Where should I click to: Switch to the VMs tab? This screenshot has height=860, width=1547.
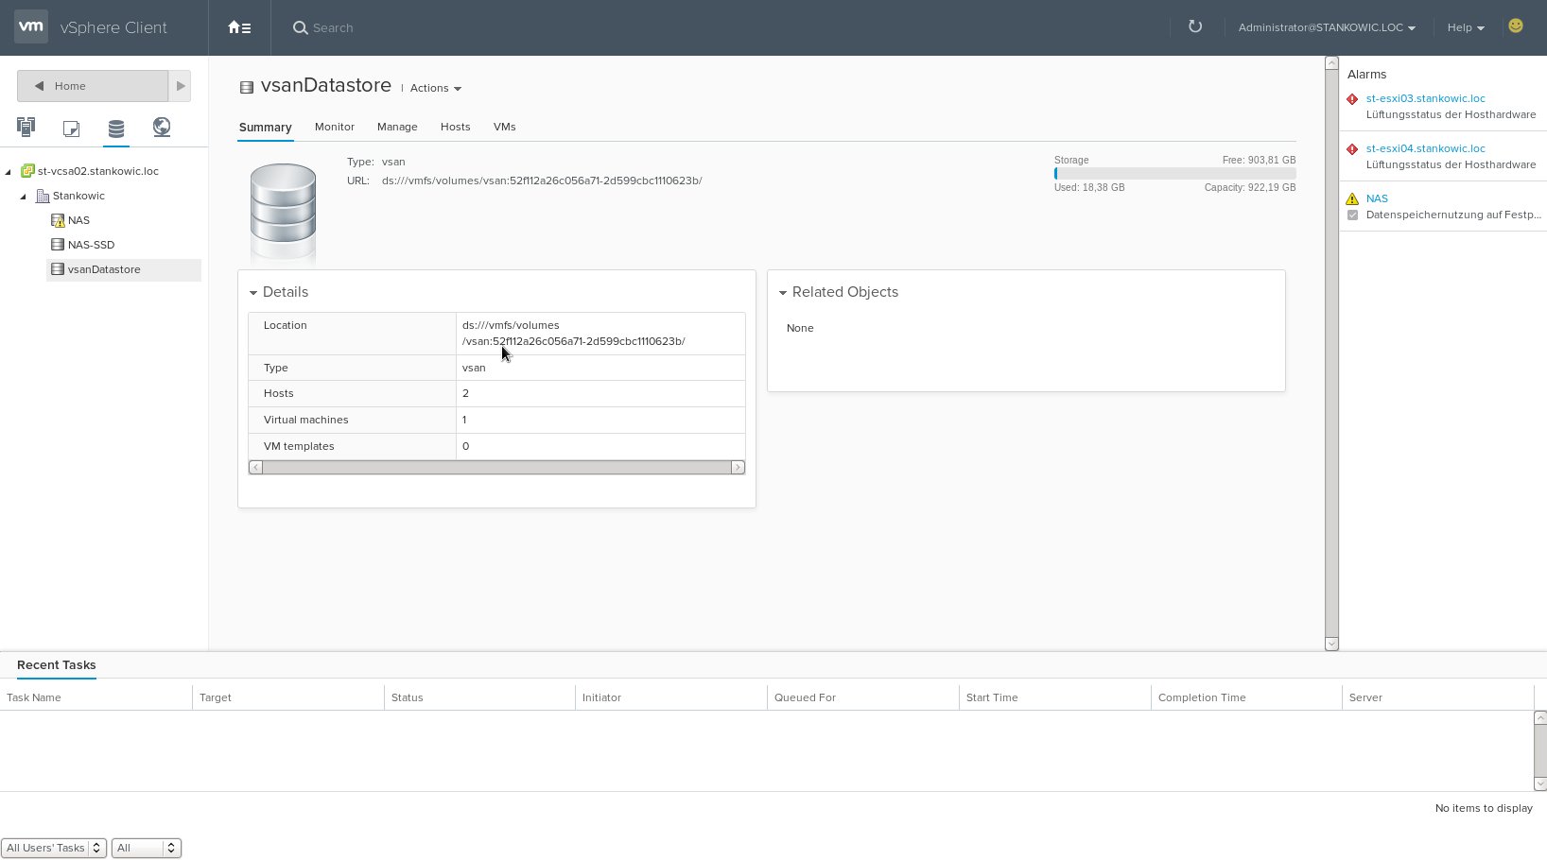[504, 127]
